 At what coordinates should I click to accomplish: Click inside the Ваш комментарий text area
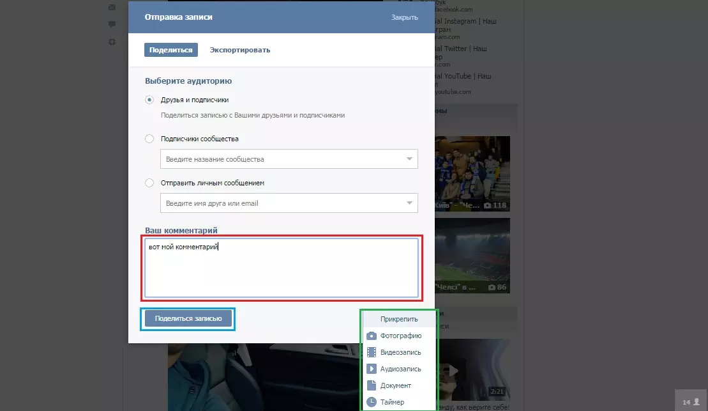(x=281, y=268)
